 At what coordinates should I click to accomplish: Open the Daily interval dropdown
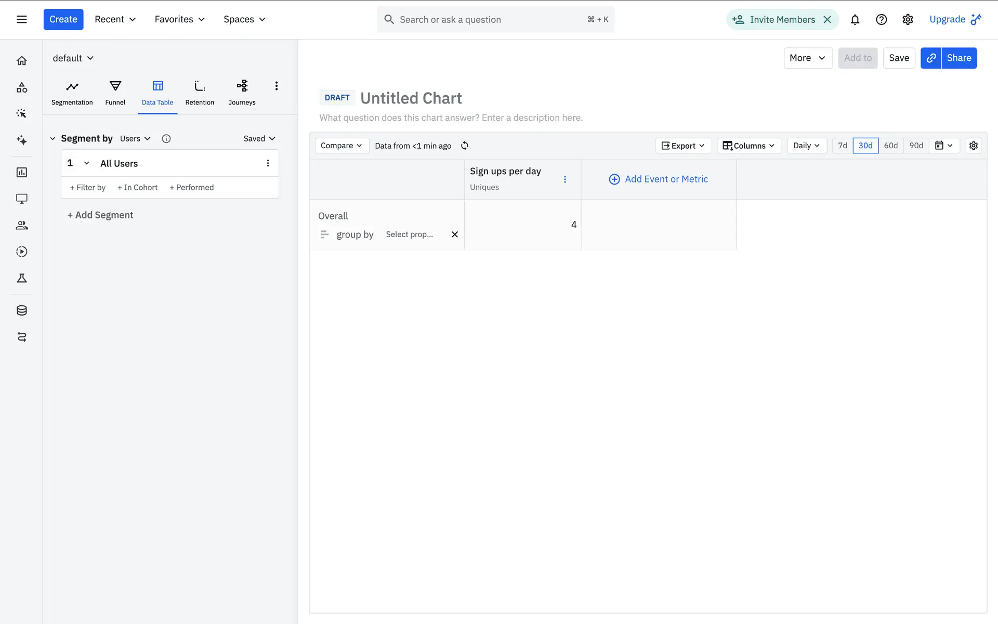[x=806, y=146]
